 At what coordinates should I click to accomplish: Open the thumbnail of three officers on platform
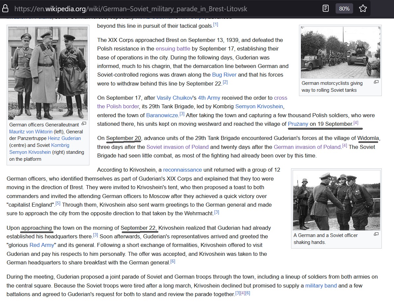[x=48, y=73]
